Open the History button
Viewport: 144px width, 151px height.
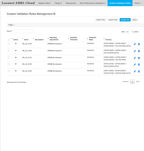135,20
